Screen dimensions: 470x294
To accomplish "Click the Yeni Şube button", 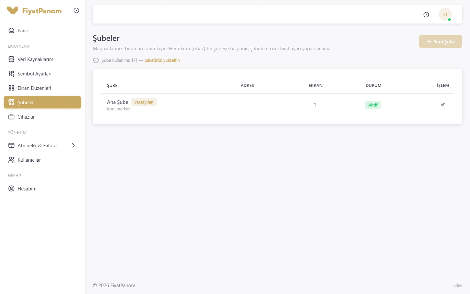I will [x=441, y=41].
